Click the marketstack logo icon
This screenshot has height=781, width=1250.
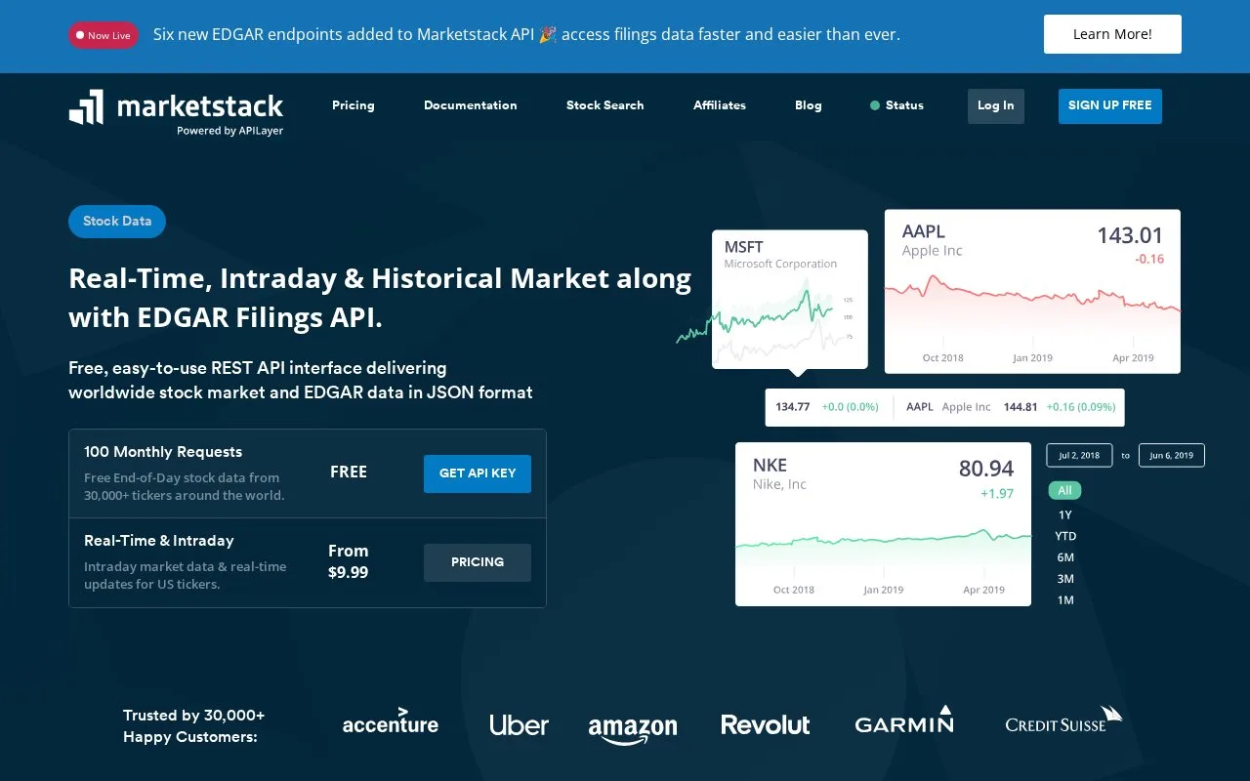pyautogui.click(x=86, y=106)
